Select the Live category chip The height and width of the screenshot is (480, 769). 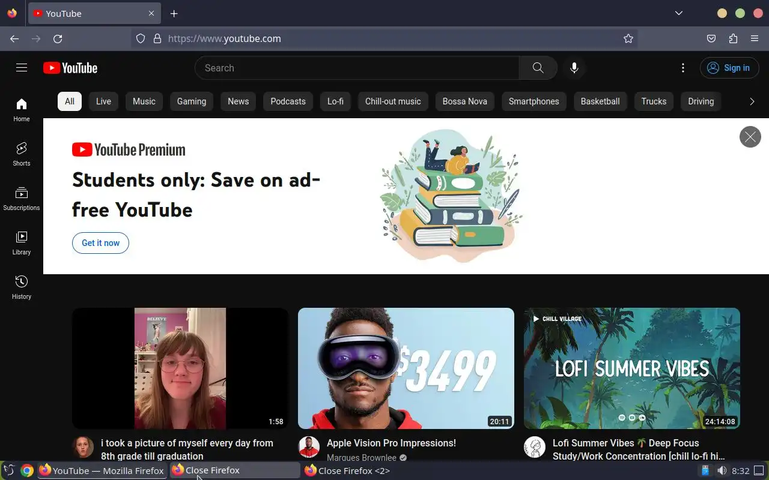pos(103,101)
